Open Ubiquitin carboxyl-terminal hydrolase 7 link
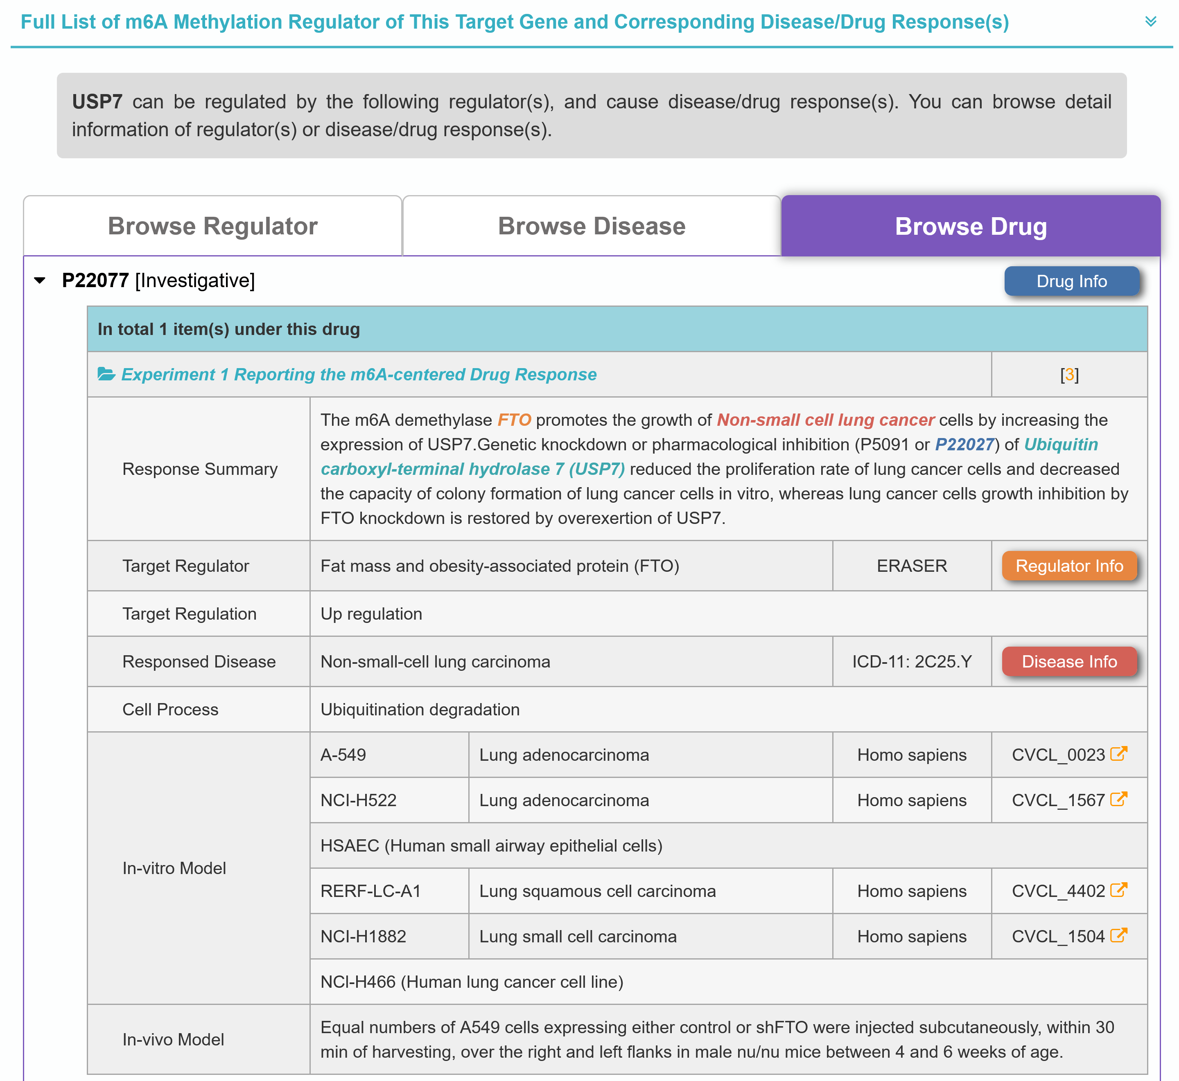 (x=472, y=469)
